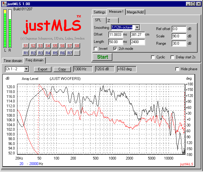The image size is (203, 172).
Task: Switch to the Z impedance sub-tab
Action: pos(112,20)
